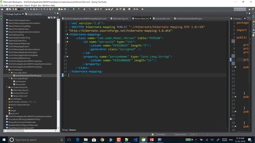255x143 pixels.
Task: Click Package Explorer horizontal scrollbar right arrow
Action: (55, 131)
